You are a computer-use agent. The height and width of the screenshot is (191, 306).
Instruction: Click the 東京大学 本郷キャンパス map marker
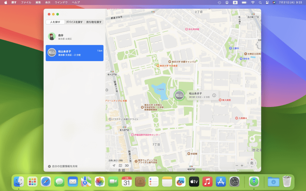click(x=170, y=62)
